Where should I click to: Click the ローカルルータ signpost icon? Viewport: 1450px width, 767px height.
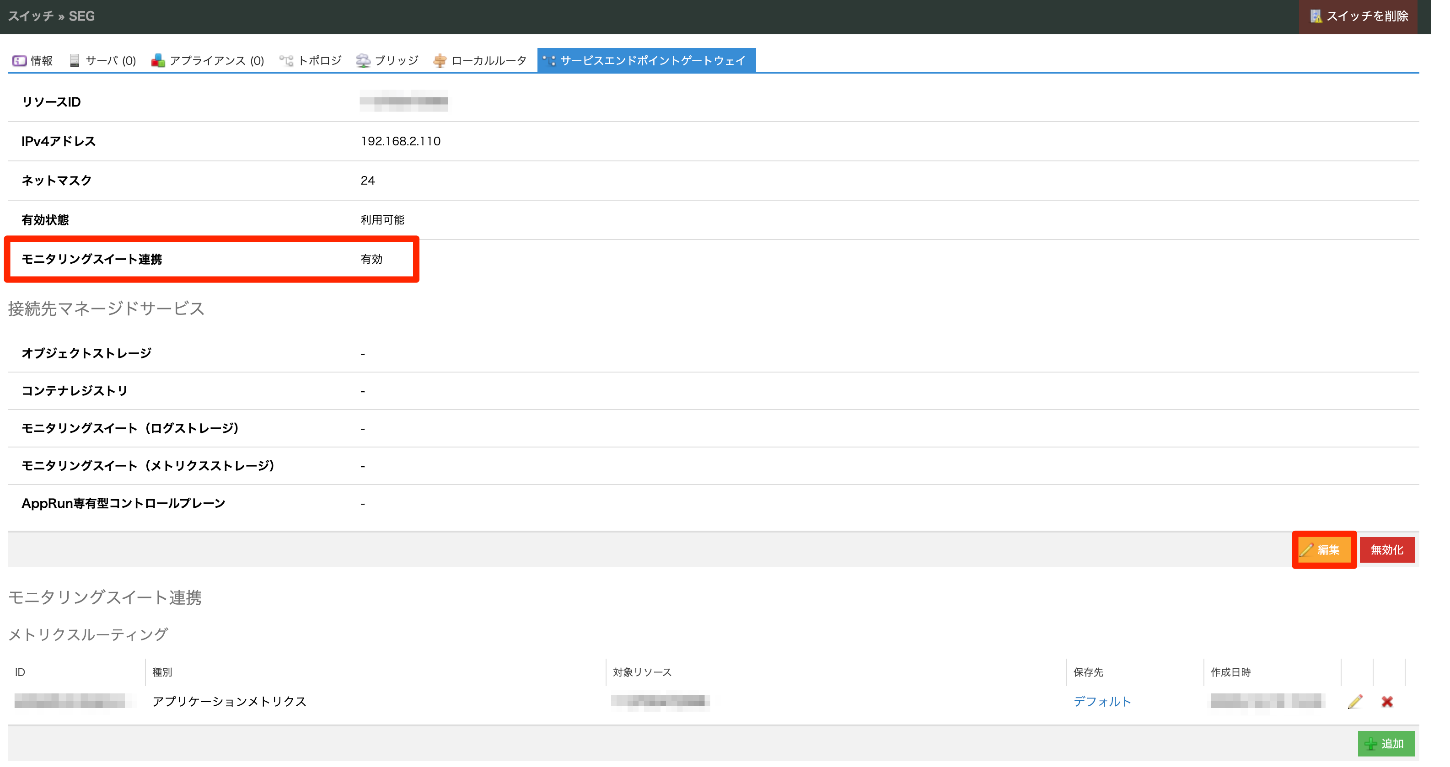tap(440, 61)
